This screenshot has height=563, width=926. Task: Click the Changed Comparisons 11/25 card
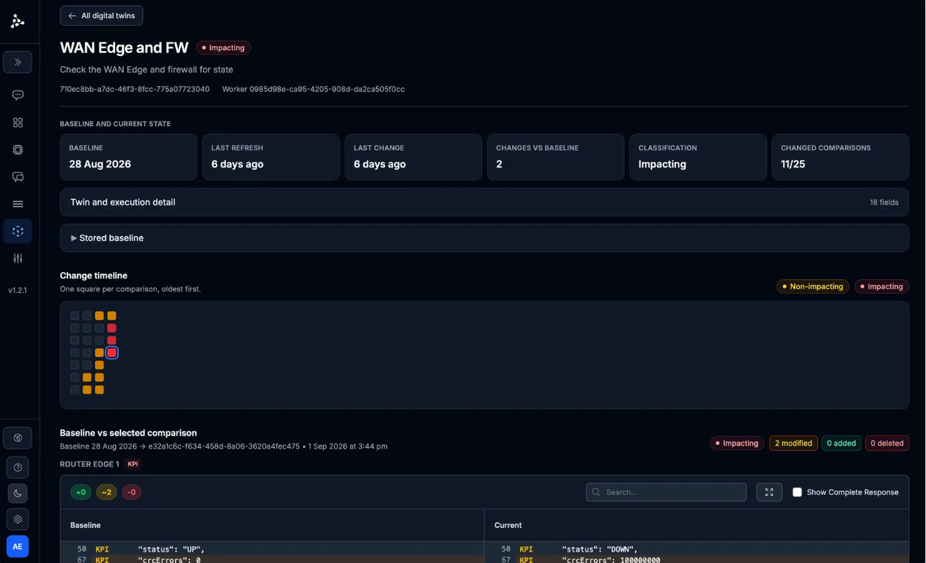[840, 157]
